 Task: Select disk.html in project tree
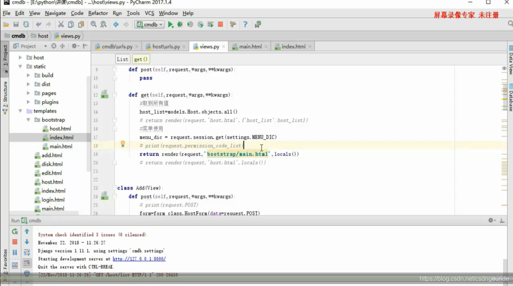52,164
